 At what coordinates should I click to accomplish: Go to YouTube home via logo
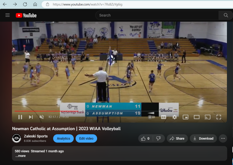(26, 15)
